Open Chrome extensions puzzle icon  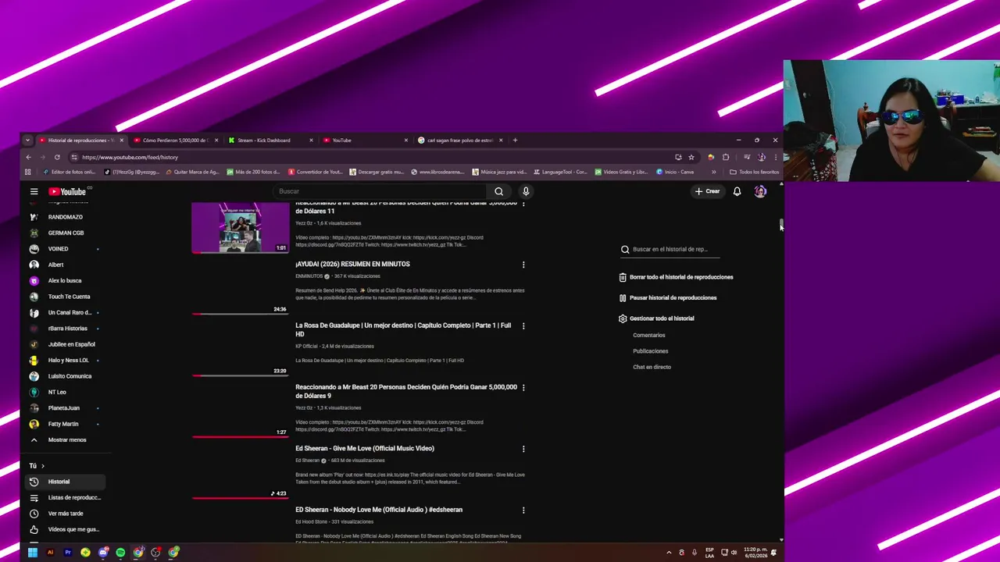pos(726,157)
